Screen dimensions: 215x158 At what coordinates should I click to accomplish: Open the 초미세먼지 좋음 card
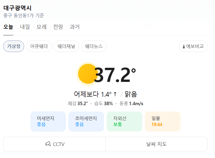[86, 122]
